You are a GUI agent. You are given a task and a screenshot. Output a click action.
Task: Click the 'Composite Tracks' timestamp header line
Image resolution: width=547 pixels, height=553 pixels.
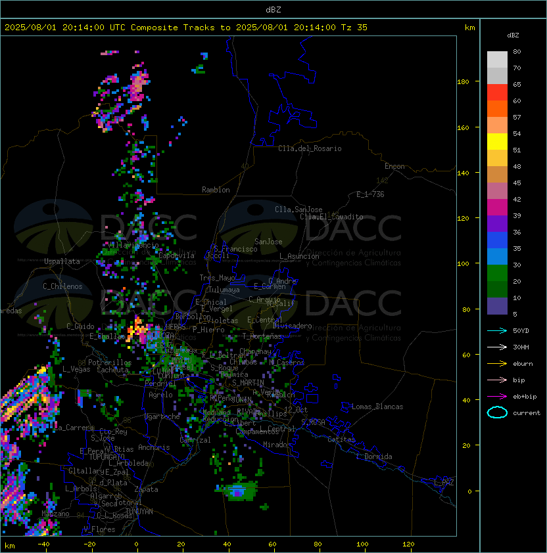186,28
